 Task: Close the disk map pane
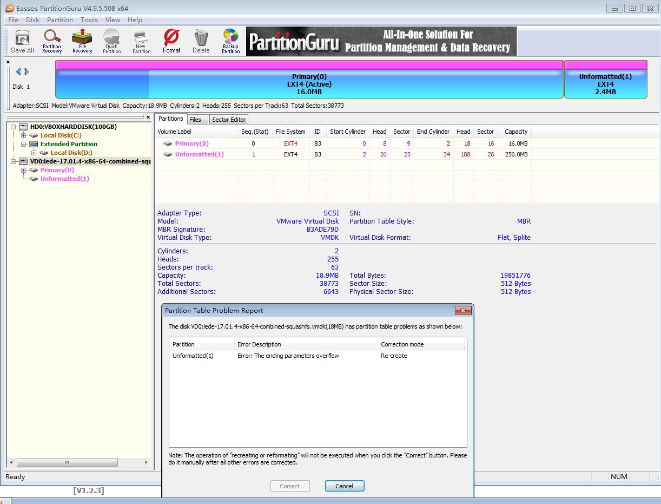coord(8,62)
